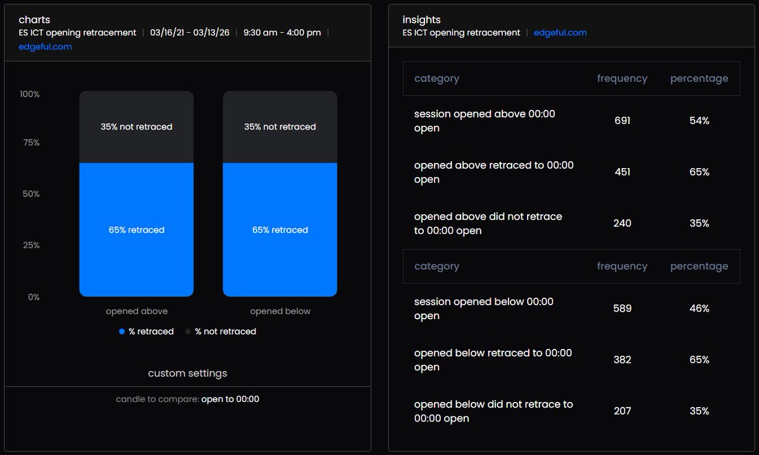Image resolution: width=759 pixels, height=455 pixels.
Task: Click 'session opened above 00:00 open' row
Action: click(x=571, y=121)
